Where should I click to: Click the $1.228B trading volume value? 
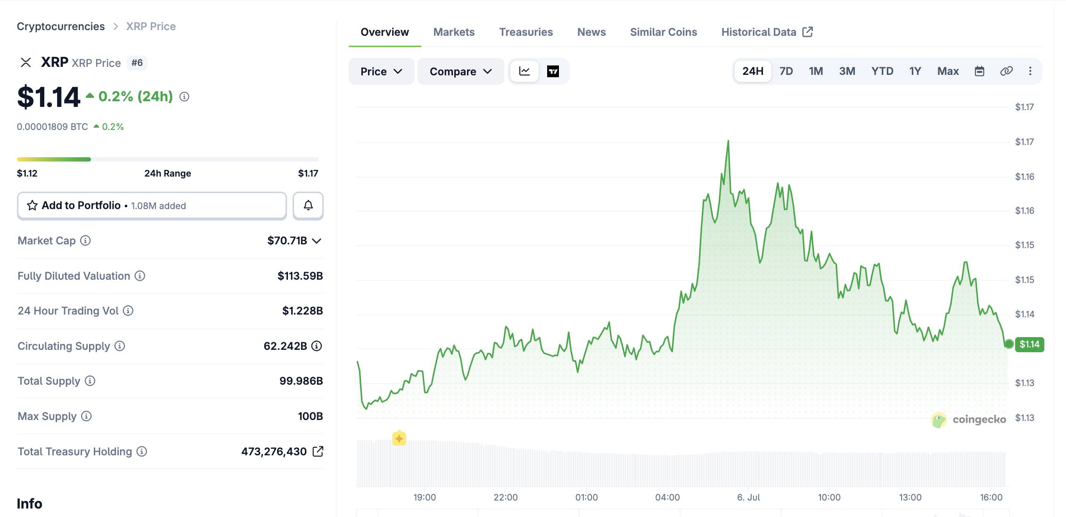(303, 311)
